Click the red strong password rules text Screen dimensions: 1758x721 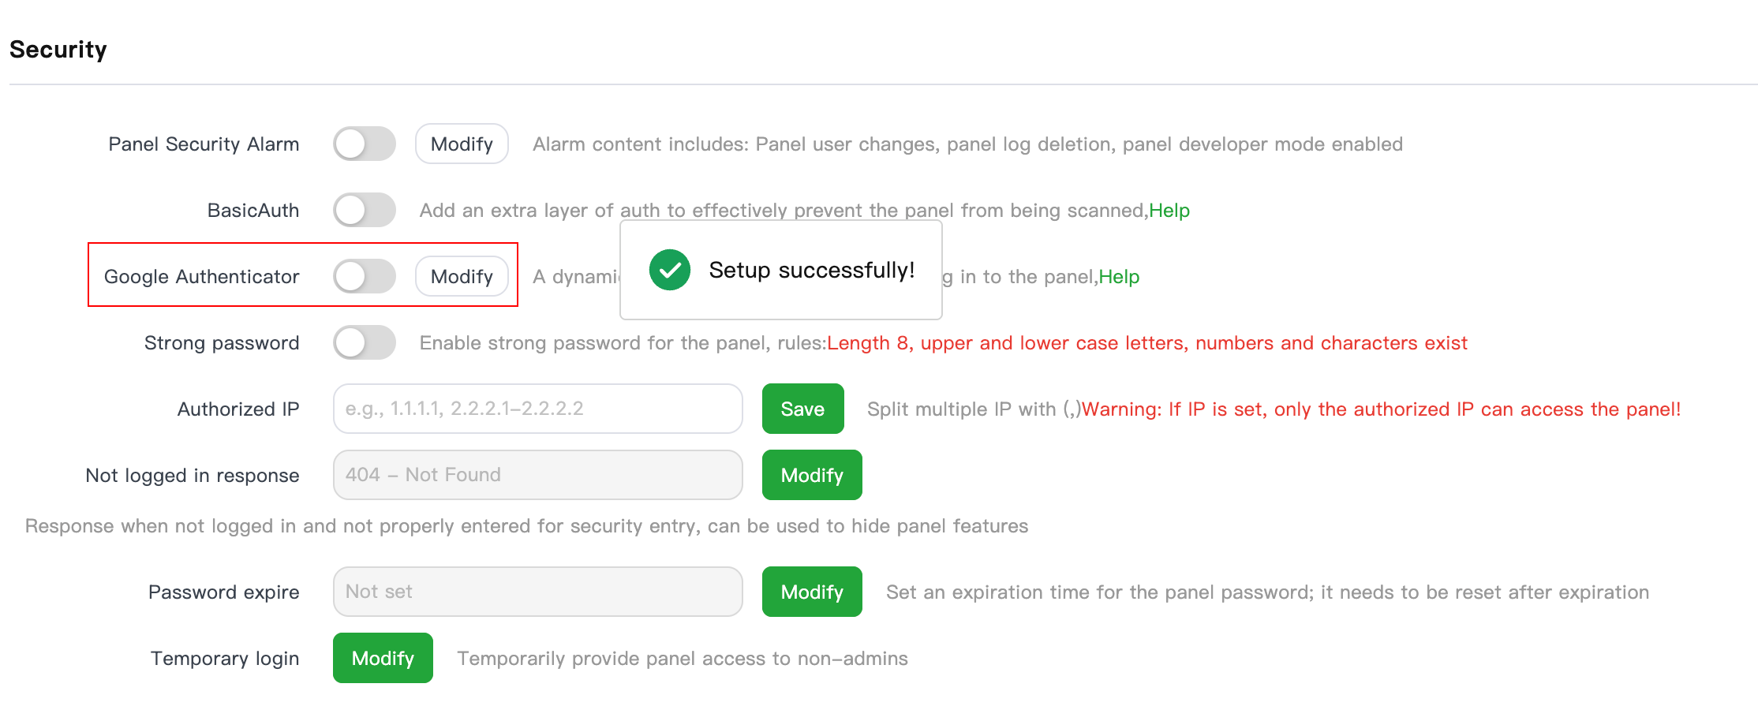(1147, 342)
